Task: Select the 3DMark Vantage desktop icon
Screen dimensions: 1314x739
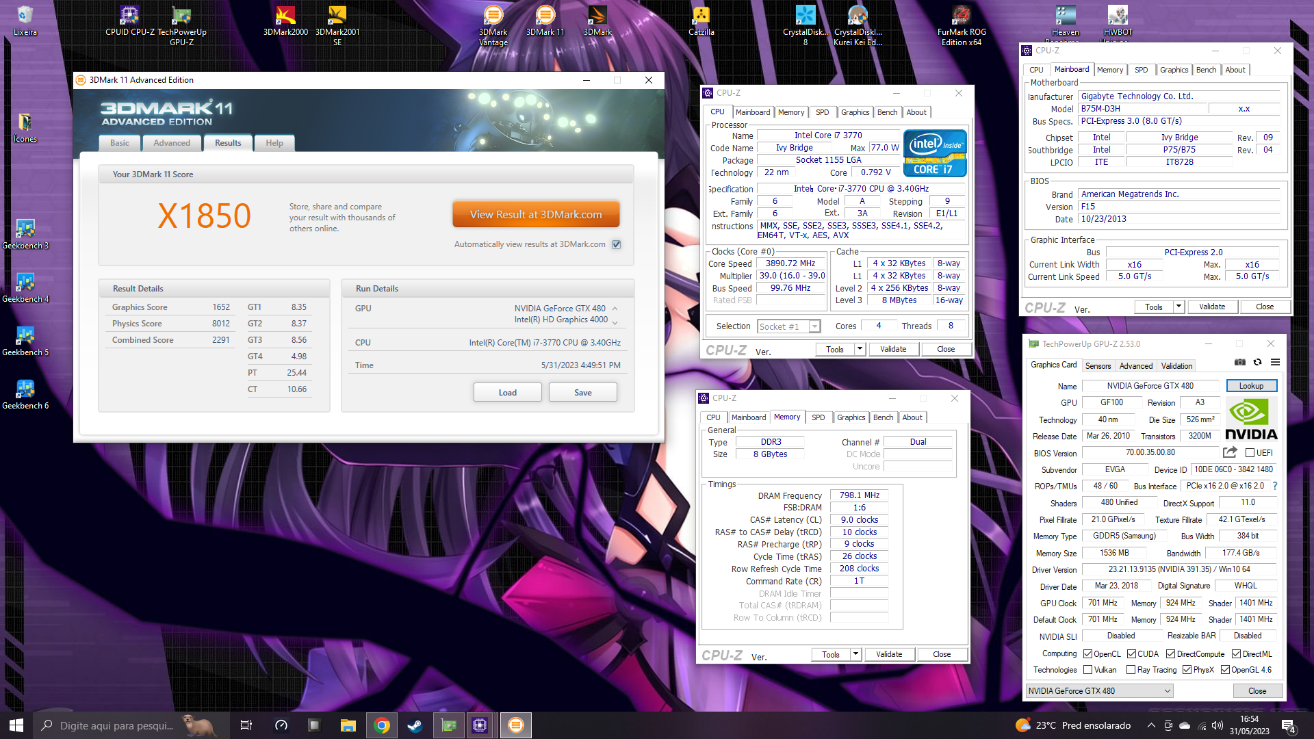Action: 493,27
